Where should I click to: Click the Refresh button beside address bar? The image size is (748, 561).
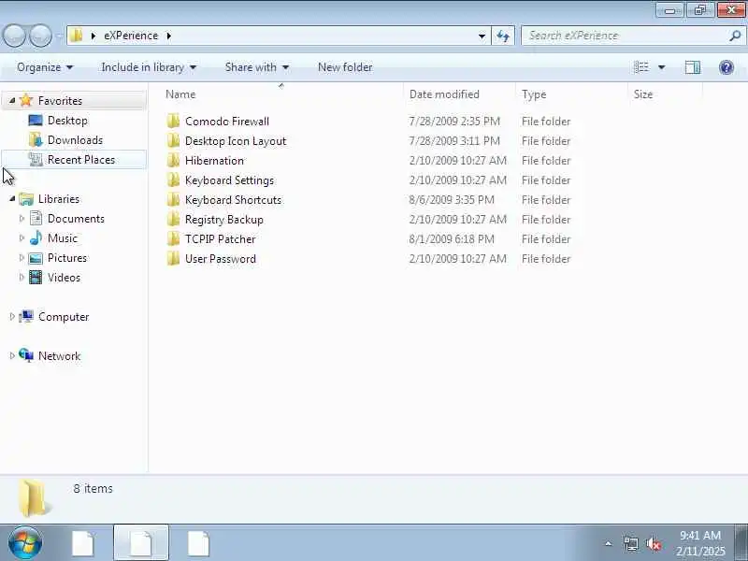tap(503, 36)
